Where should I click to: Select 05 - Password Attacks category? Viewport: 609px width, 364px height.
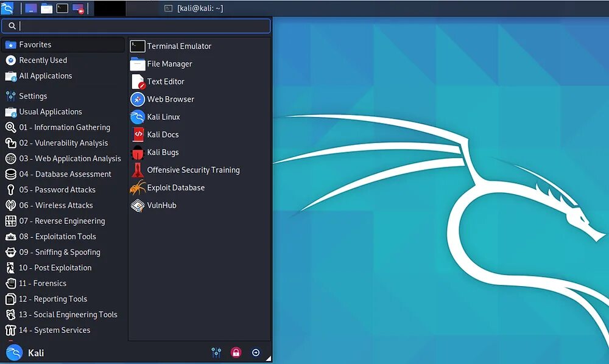tap(63, 189)
